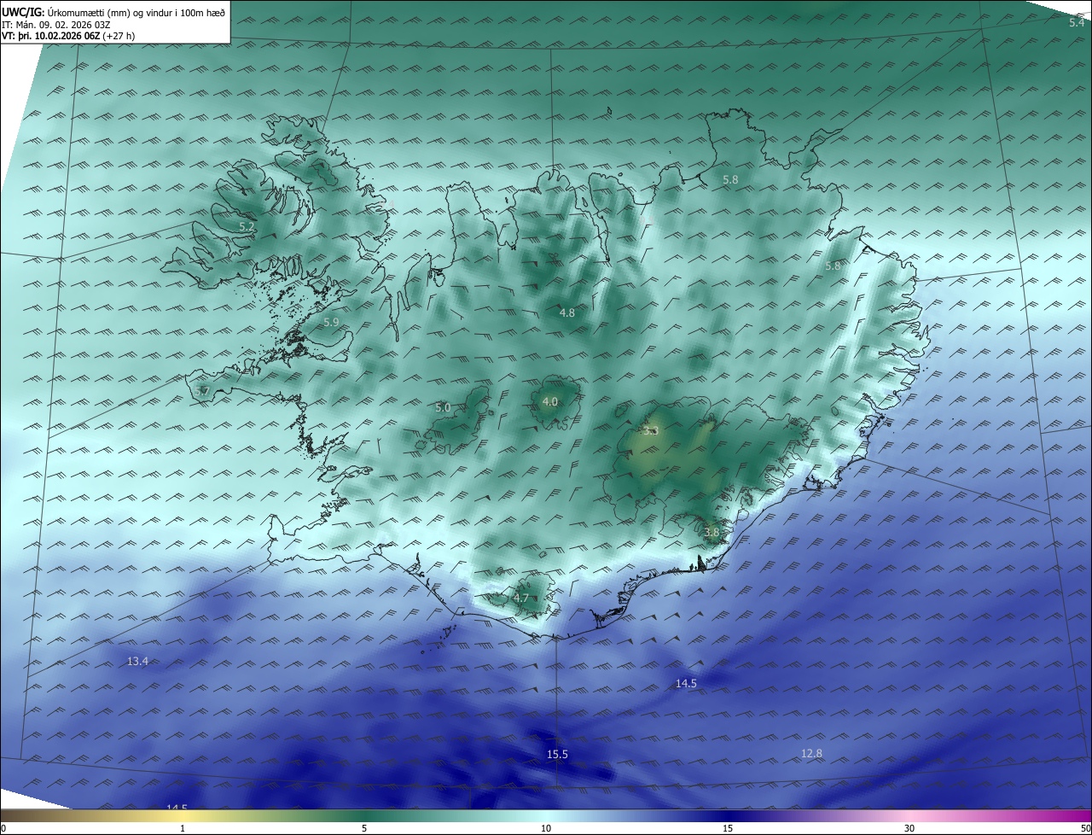Click the 5.2 value over the Westfjords
The height and width of the screenshot is (835, 1092).
[247, 227]
